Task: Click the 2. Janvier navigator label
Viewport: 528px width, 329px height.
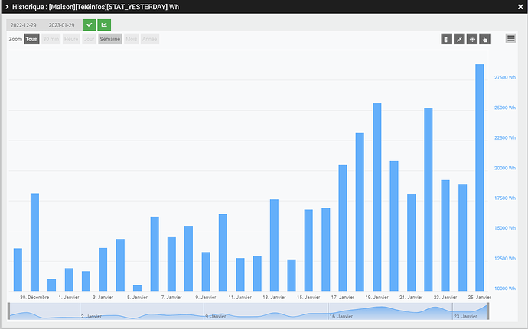Action: click(91, 316)
